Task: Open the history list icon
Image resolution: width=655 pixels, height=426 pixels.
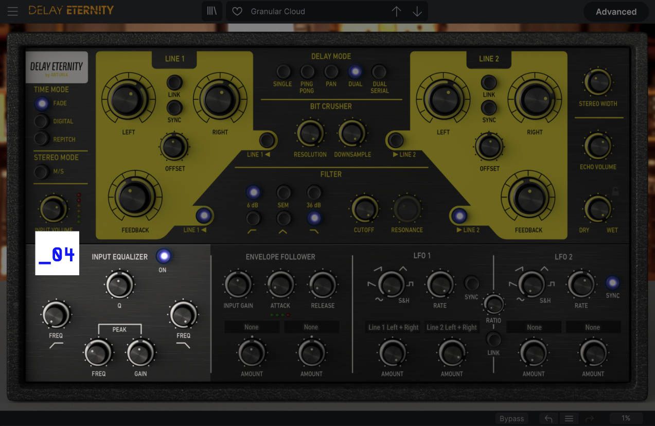Action: click(x=569, y=419)
